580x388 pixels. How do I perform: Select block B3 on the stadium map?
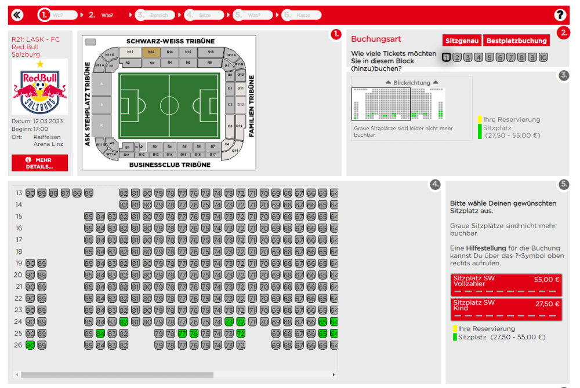(x=155, y=147)
